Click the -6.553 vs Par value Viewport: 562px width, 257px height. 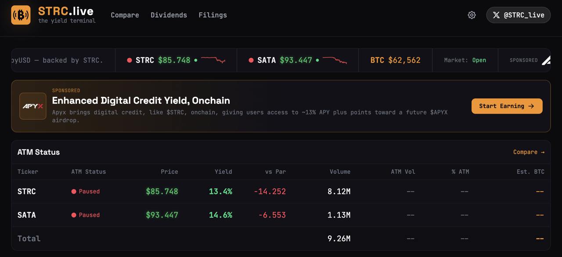tap(272, 215)
